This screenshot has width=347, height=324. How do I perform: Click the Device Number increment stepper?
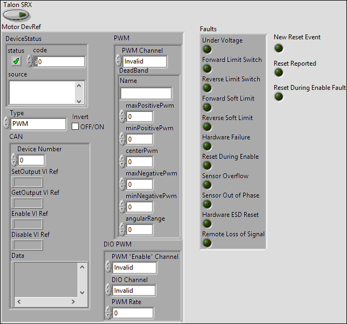pos(14,157)
